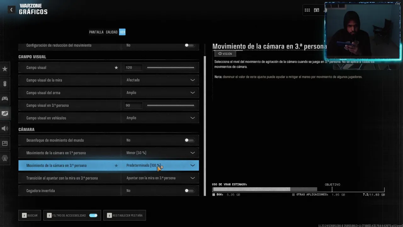
Task: Select Desenfoque de movimiento del mundo label
Action: point(55,140)
